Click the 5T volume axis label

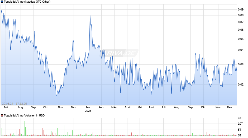coord(240,130)
